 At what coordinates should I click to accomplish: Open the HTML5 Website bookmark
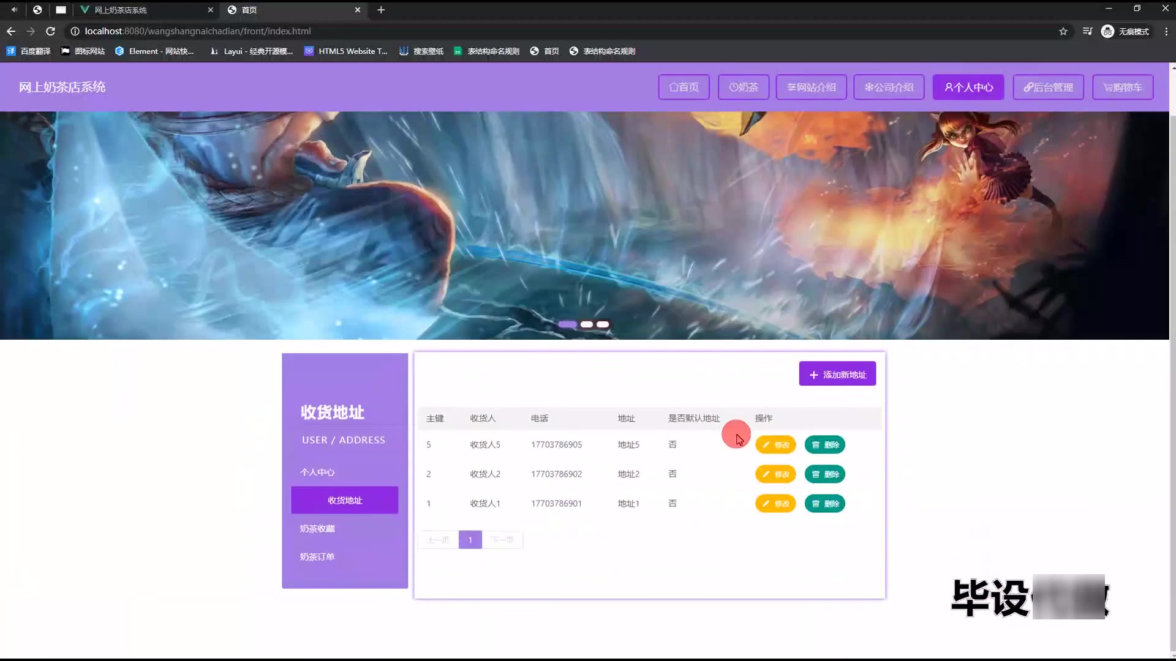pyautogui.click(x=346, y=51)
